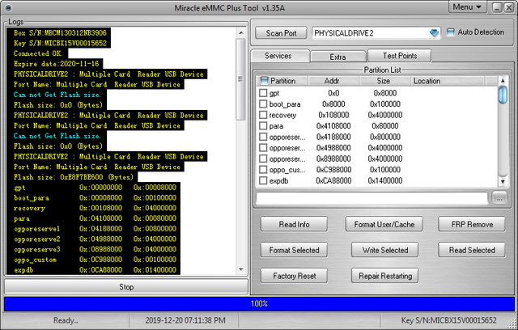Click the Factory Reset button
This screenshot has width=518, height=330.
294,276
